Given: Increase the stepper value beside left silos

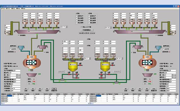Looking at the screenshot, I should (67, 26).
